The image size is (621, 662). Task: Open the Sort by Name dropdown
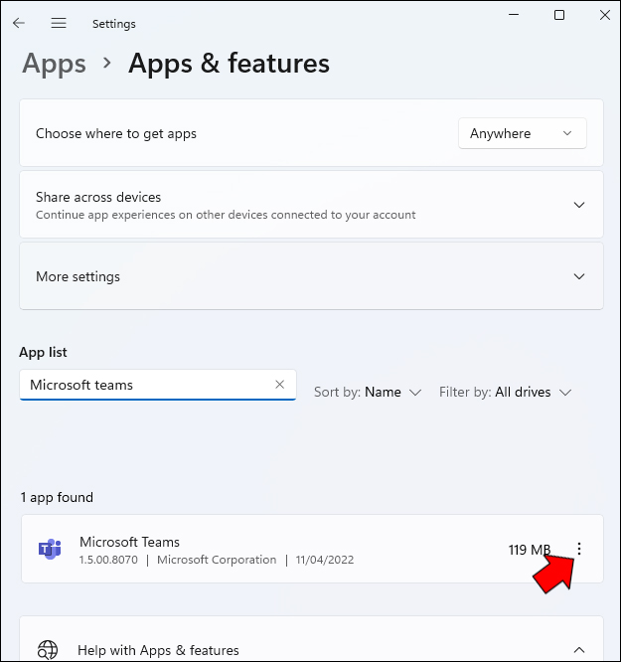(x=368, y=392)
